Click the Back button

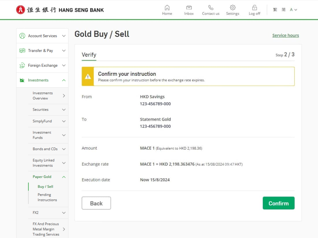click(x=96, y=203)
